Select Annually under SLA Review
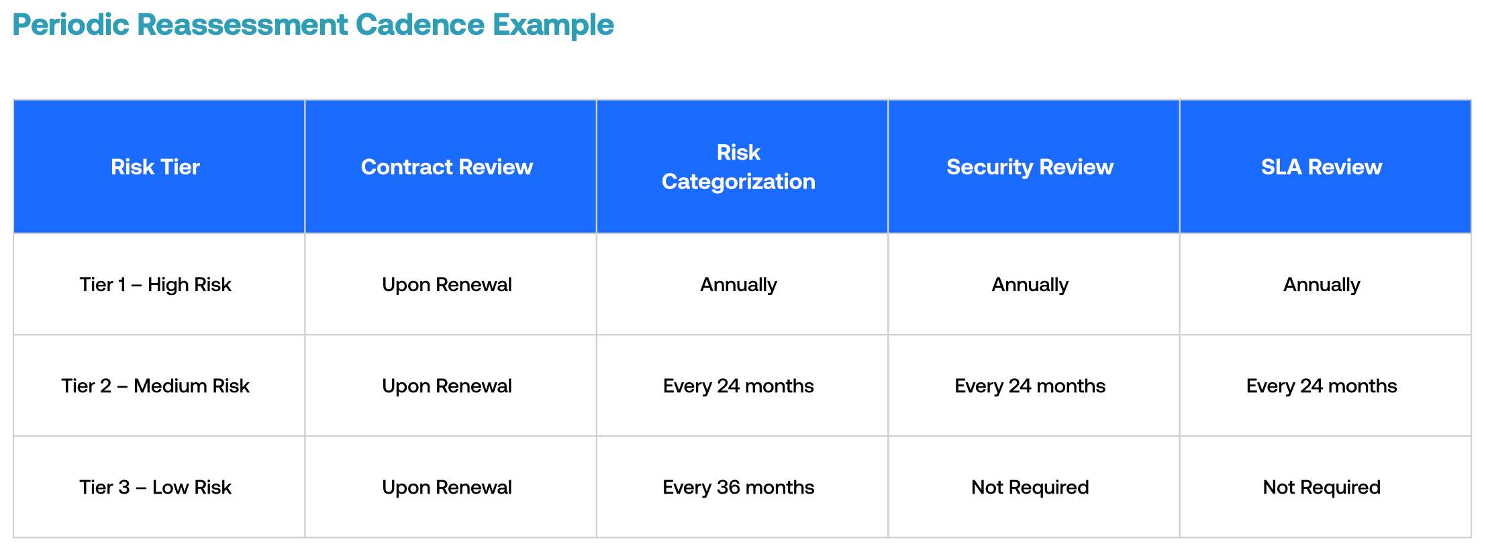The image size is (1486, 560). pyautogui.click(x=1322, y=284)
